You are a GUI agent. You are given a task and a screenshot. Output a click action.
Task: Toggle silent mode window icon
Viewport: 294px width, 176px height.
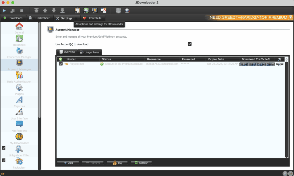(103, 10)
